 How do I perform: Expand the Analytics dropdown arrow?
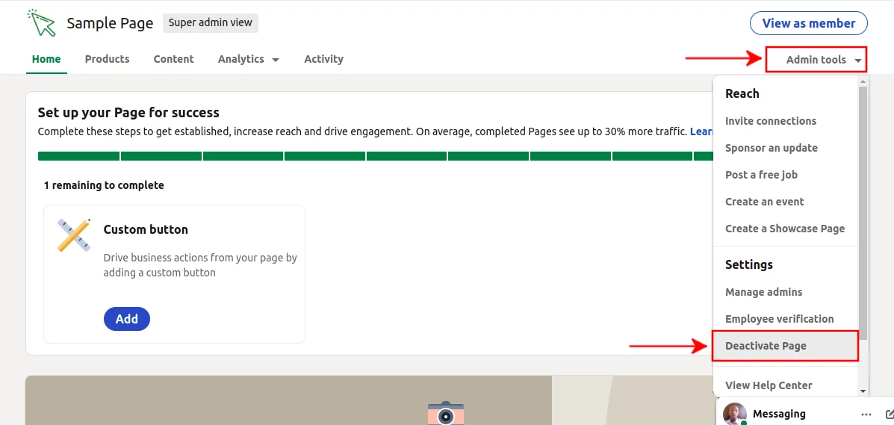[x=276, y=59]
